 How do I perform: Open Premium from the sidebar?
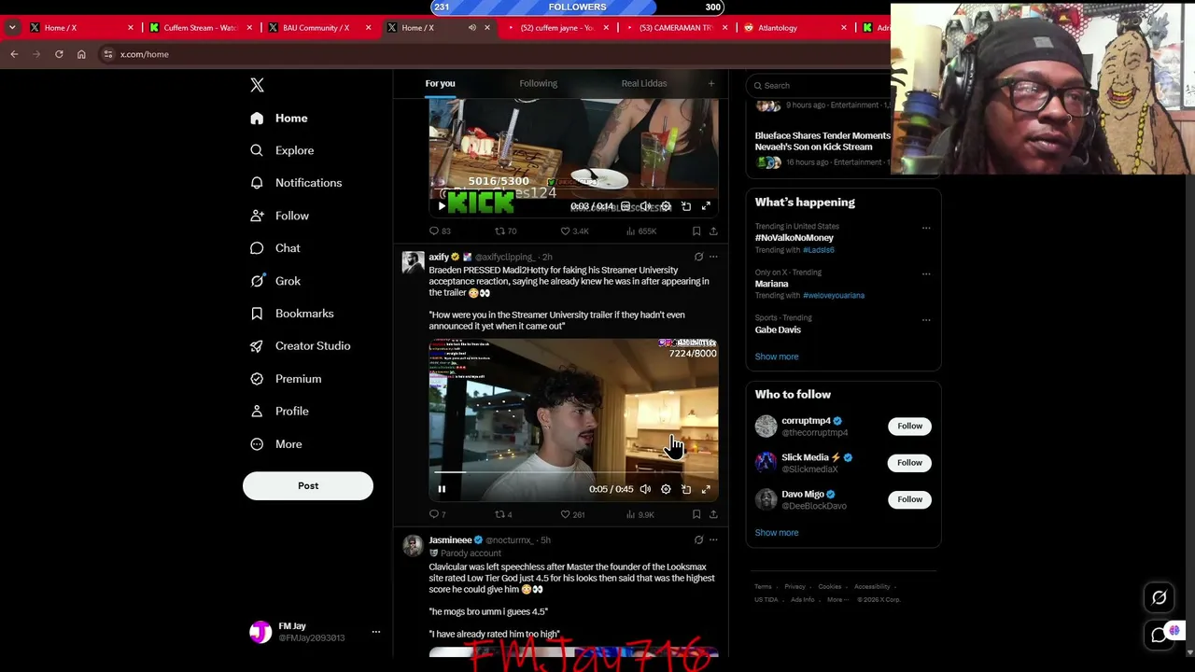[286, 379]
